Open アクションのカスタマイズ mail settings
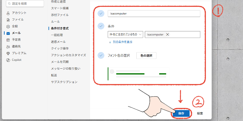This screenshot has height=121, width=243. coord(69,55)
